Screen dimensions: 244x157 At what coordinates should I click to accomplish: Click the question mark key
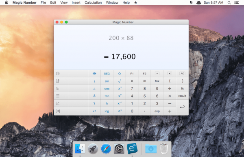[94, 103]
